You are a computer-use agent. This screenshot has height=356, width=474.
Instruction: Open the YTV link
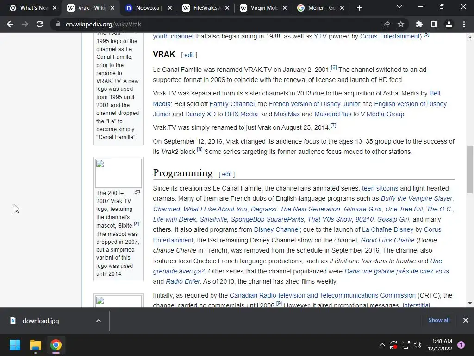point(320,36)
